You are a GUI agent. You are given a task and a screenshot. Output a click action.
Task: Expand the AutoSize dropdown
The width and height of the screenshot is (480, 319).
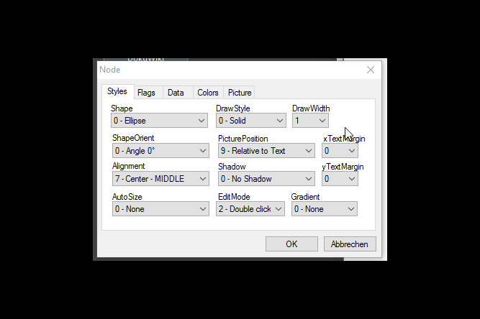[x=160, y=209]
